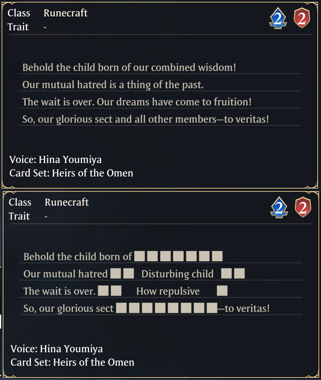Click the red defense shield icon in upper card panel
The height and width of the screenshot is (380, 321).
(x=302, y=19)
